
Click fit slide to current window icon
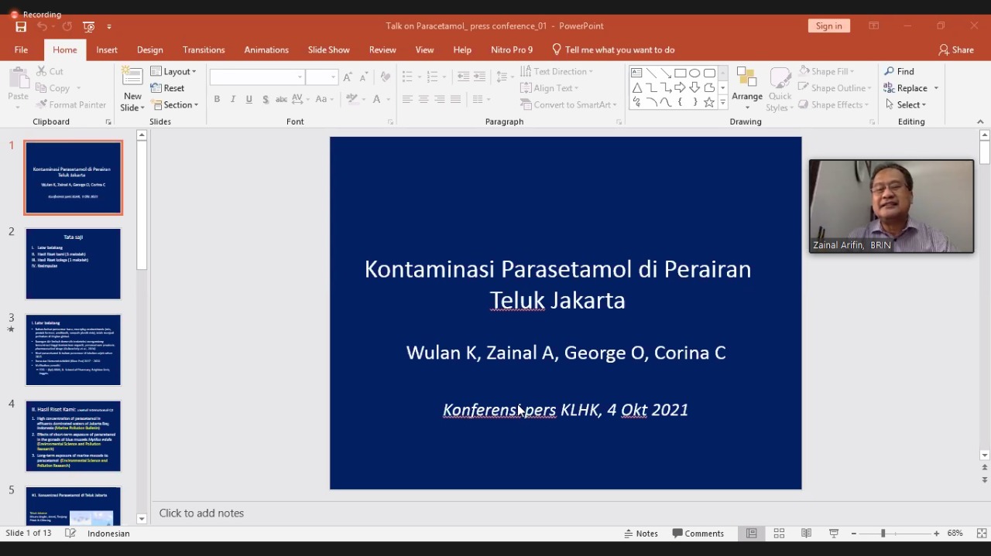tap(981, 534)
